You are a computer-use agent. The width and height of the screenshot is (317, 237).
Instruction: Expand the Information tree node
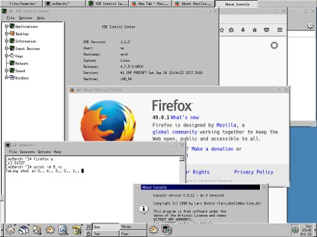click(6, 41)
